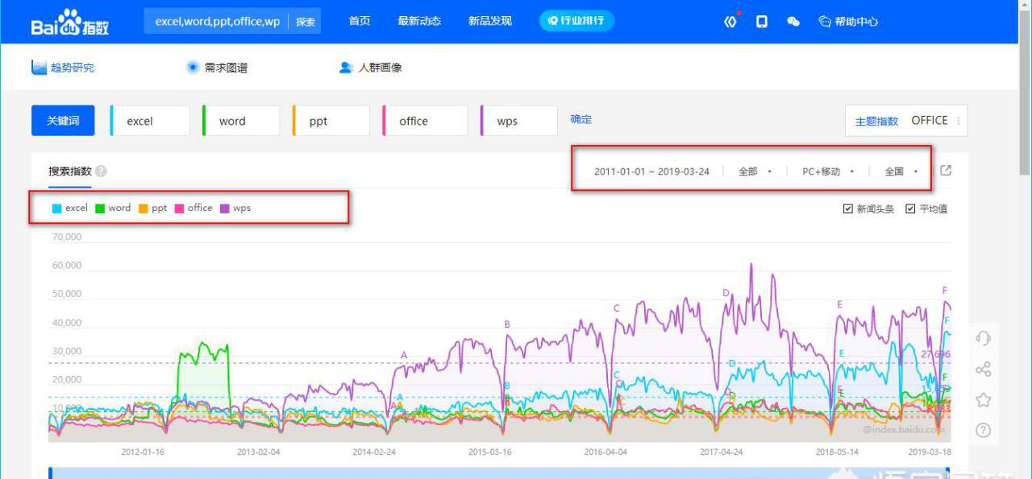This screenshot has height=479, width=1032.
Task: Toggle the word legend series
Action: (x=113, y=208)
